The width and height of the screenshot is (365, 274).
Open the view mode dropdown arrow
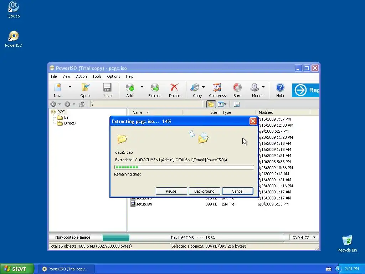[x=225, y=105]
